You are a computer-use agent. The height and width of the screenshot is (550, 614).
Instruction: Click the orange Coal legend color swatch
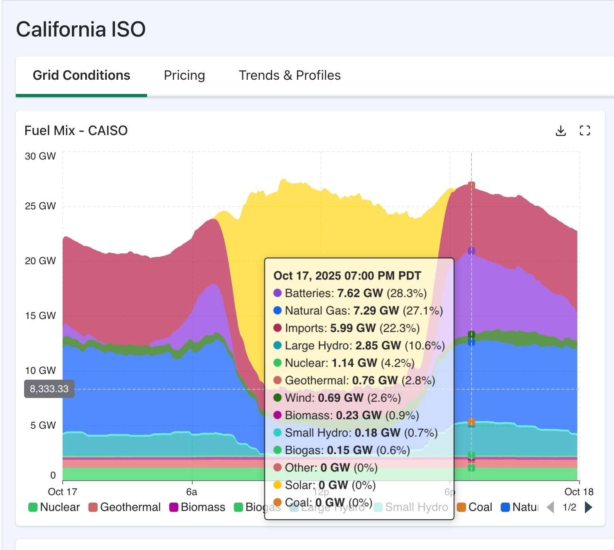pos(461,507)
